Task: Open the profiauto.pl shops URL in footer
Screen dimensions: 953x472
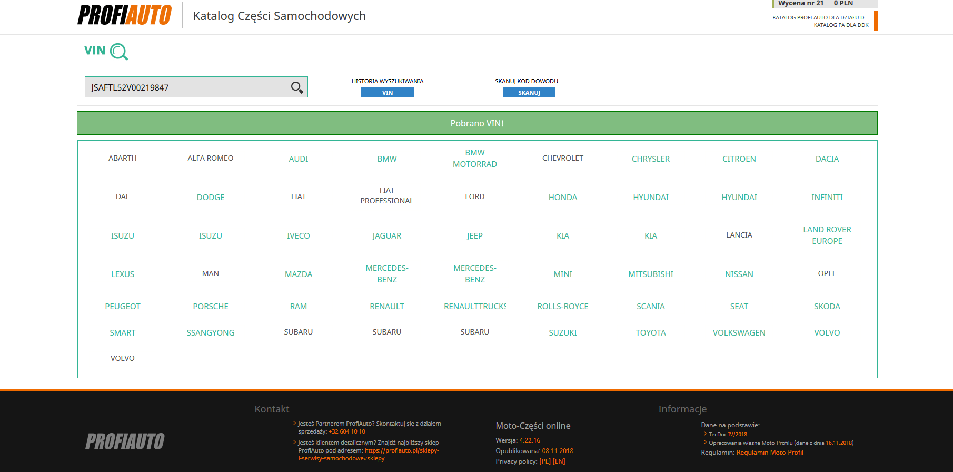Action: [369, 454]
